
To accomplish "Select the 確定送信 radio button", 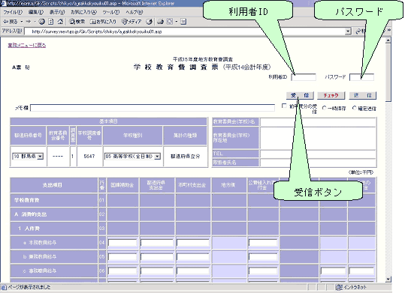I will tap(355, 108).
